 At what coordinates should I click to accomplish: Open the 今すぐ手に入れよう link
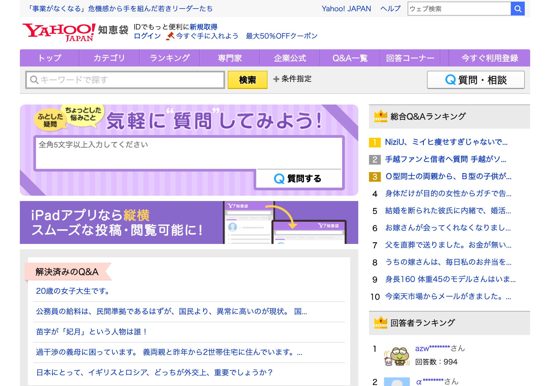click(207, 36)
